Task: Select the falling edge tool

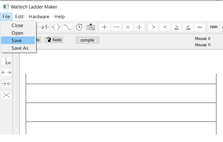Action: pos(68,27)
